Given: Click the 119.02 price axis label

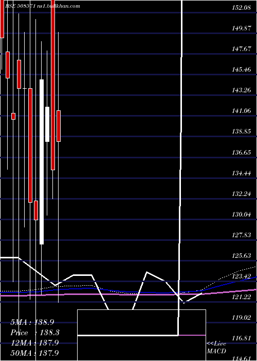Looking at the screenshot, I should click(241, 318).
